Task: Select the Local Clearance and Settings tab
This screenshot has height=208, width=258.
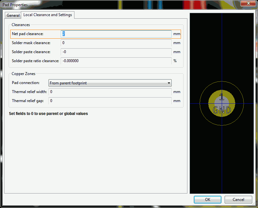Action: pos(48,15)
